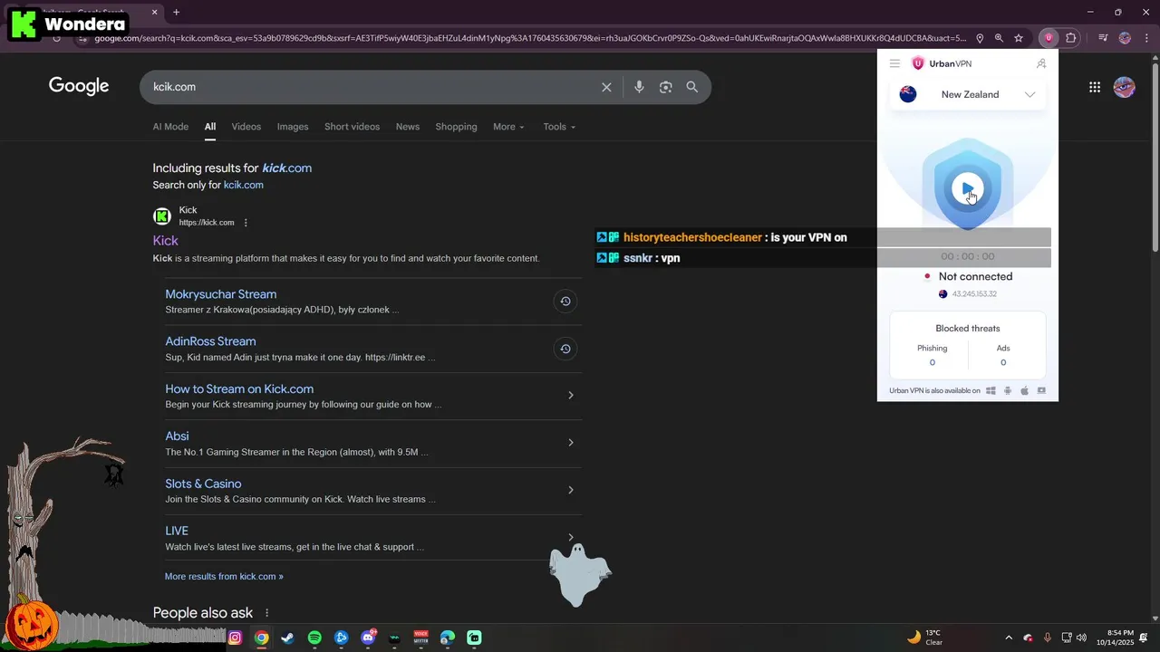Click the Google account avatar

pos(1124,87)
